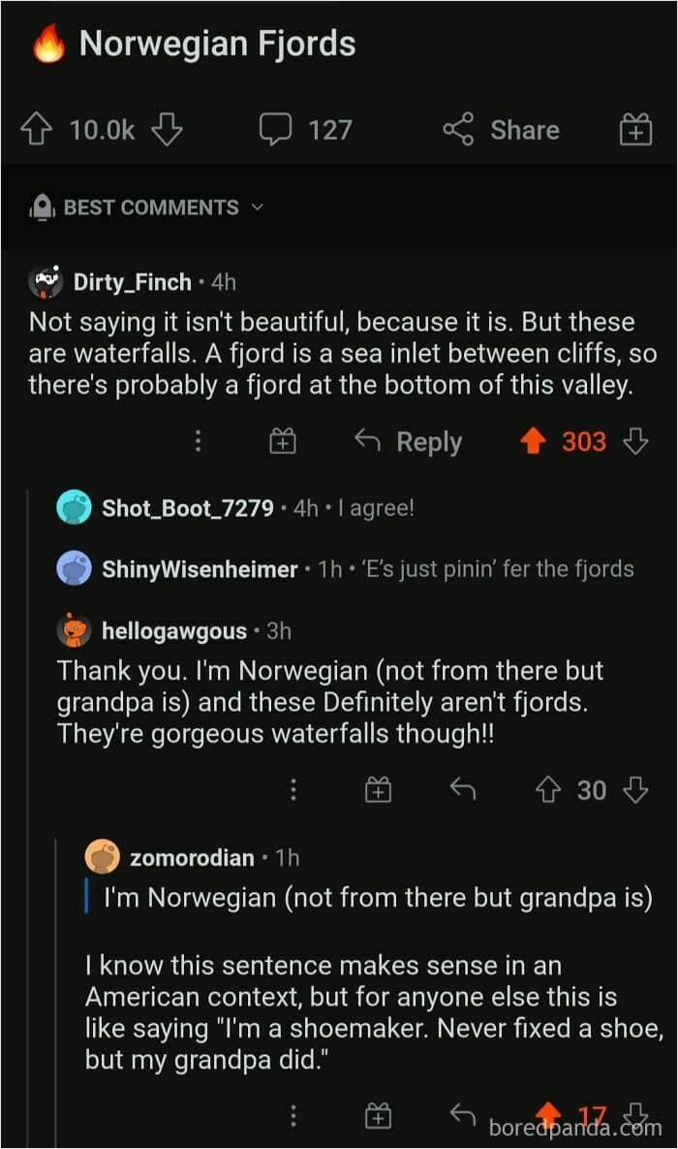Open Dirty_Finch's user profile

tap(133, 282)
